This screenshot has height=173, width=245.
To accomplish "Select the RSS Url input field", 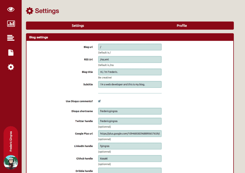I will pos(130,59).
